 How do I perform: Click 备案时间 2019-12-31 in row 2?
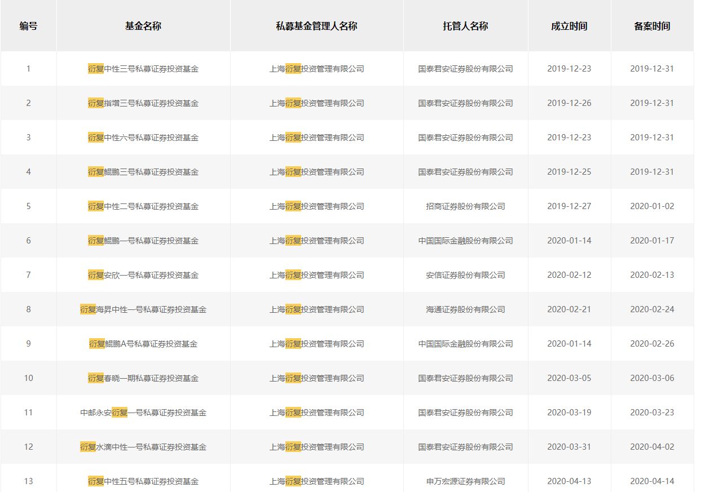(652, 103)
